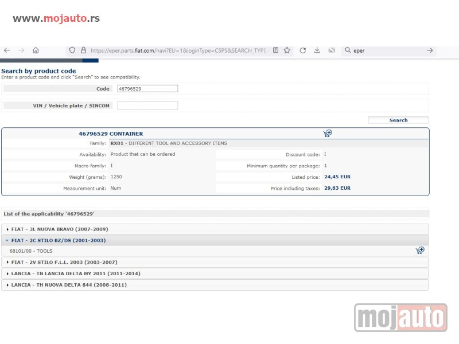Image resolution: width=459 pixels, height=344 pixels.
Task: Expand FIAT - 3L NUOVA BRAVO (2007-2009)
Action: pos(215,229)
